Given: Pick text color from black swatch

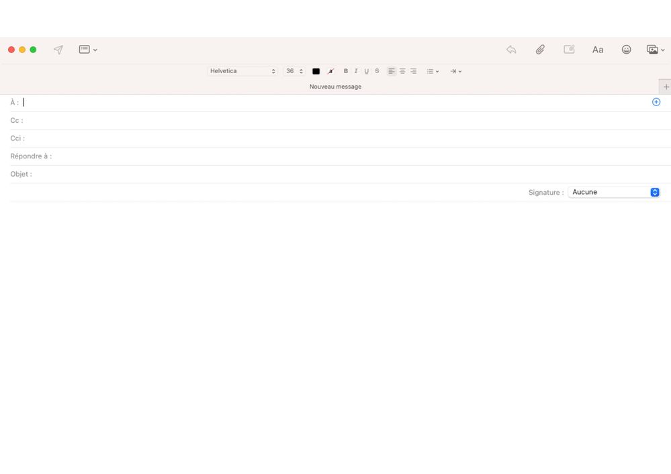Looking at the screenshot, I should pyautogui.click(x=316, y=71).
